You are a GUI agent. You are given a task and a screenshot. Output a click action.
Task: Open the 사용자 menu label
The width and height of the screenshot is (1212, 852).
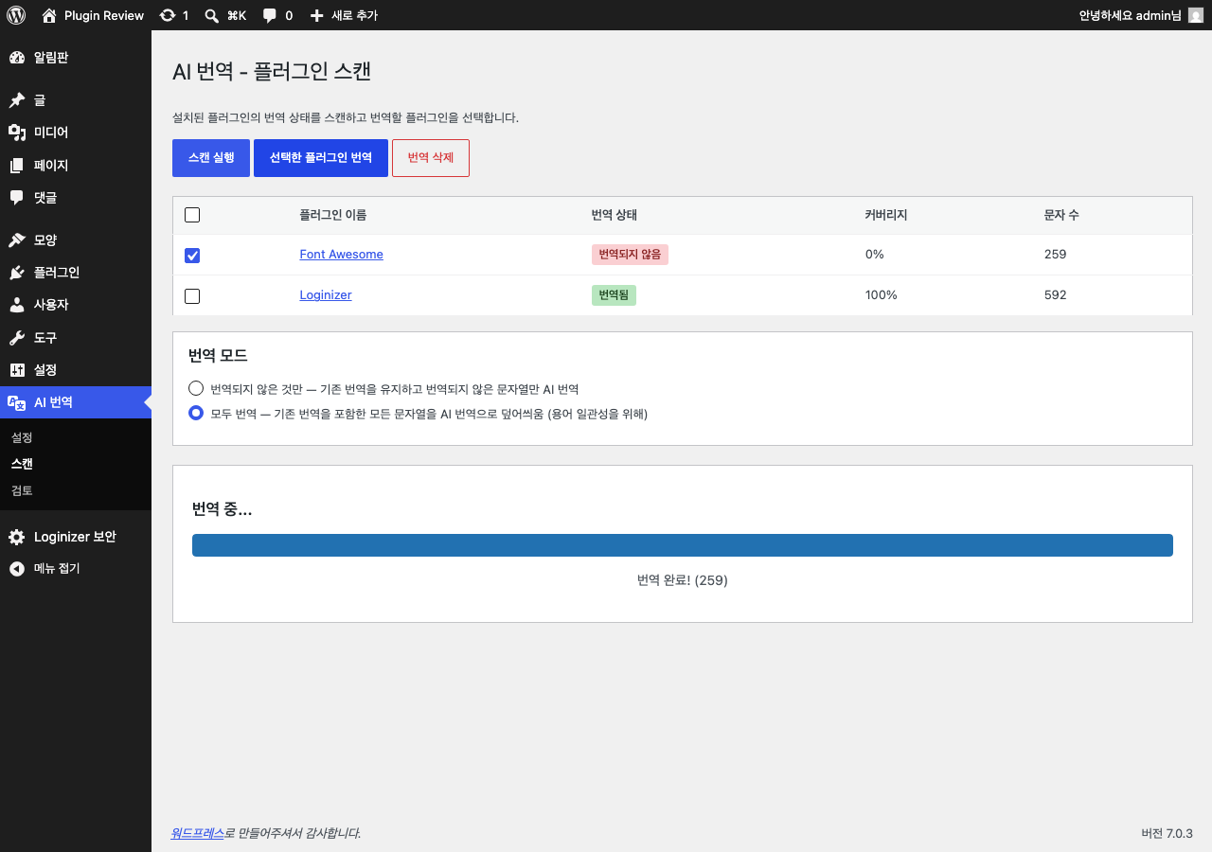[51, 305]
